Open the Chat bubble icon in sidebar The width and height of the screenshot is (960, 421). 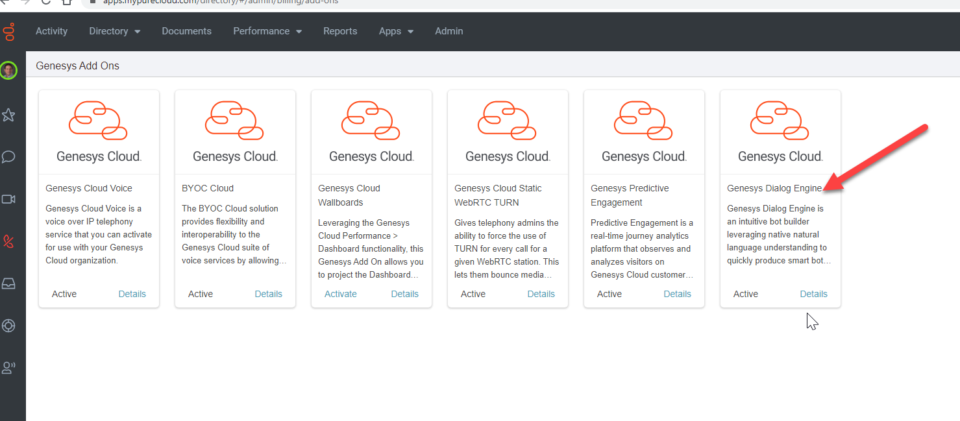8,157
